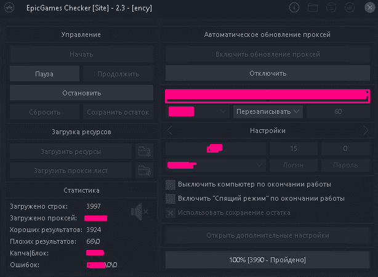
Task: Click the app logo in title bar
Action: (x=9, y=8)
